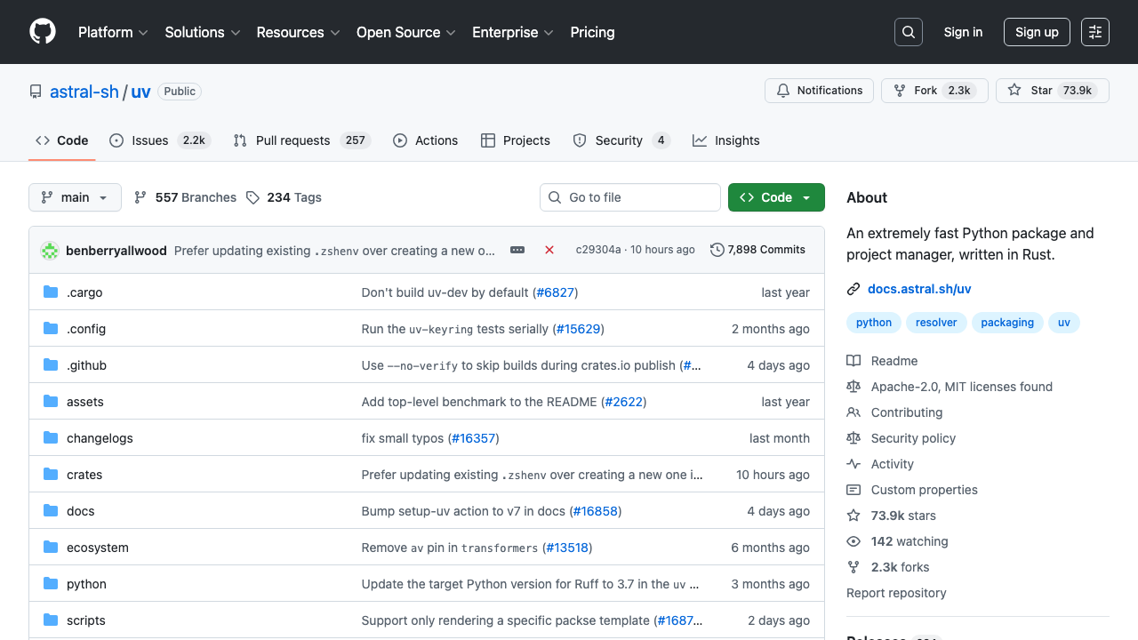Open the 7,898 Commits history
Image resolution: width=1138 pixels, height=640 pixels.
pyautogui.click(x=757, y=250)
